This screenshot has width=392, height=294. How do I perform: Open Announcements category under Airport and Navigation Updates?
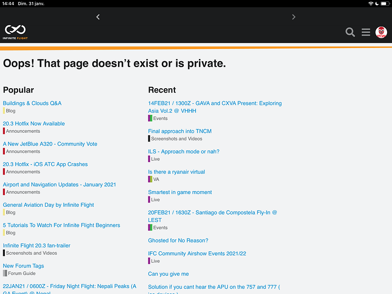[x=22, y=192]
